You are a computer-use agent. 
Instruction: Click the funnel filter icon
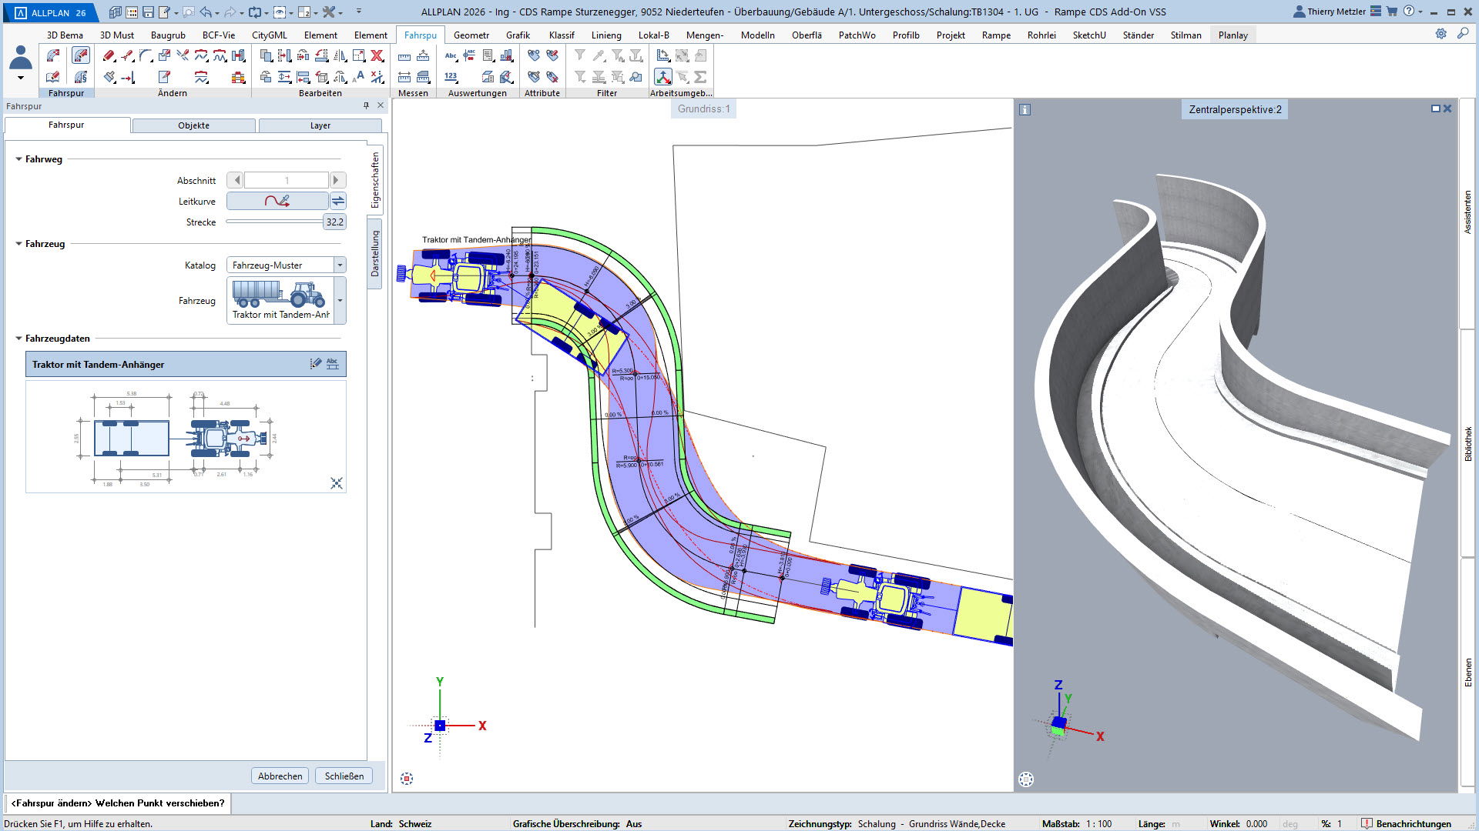point(580,55)
